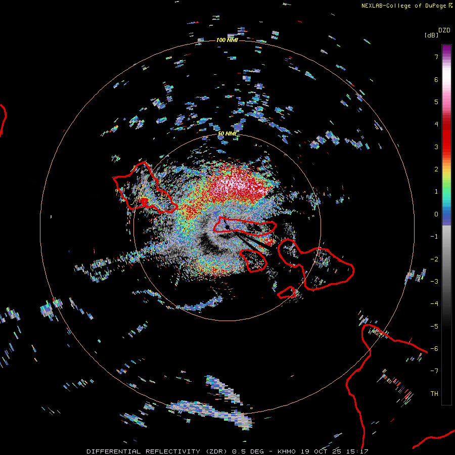Click the -6 value on the dB scale

(434, 348)
